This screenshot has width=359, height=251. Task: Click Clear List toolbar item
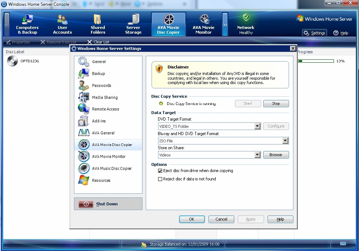tap(98, 42)
